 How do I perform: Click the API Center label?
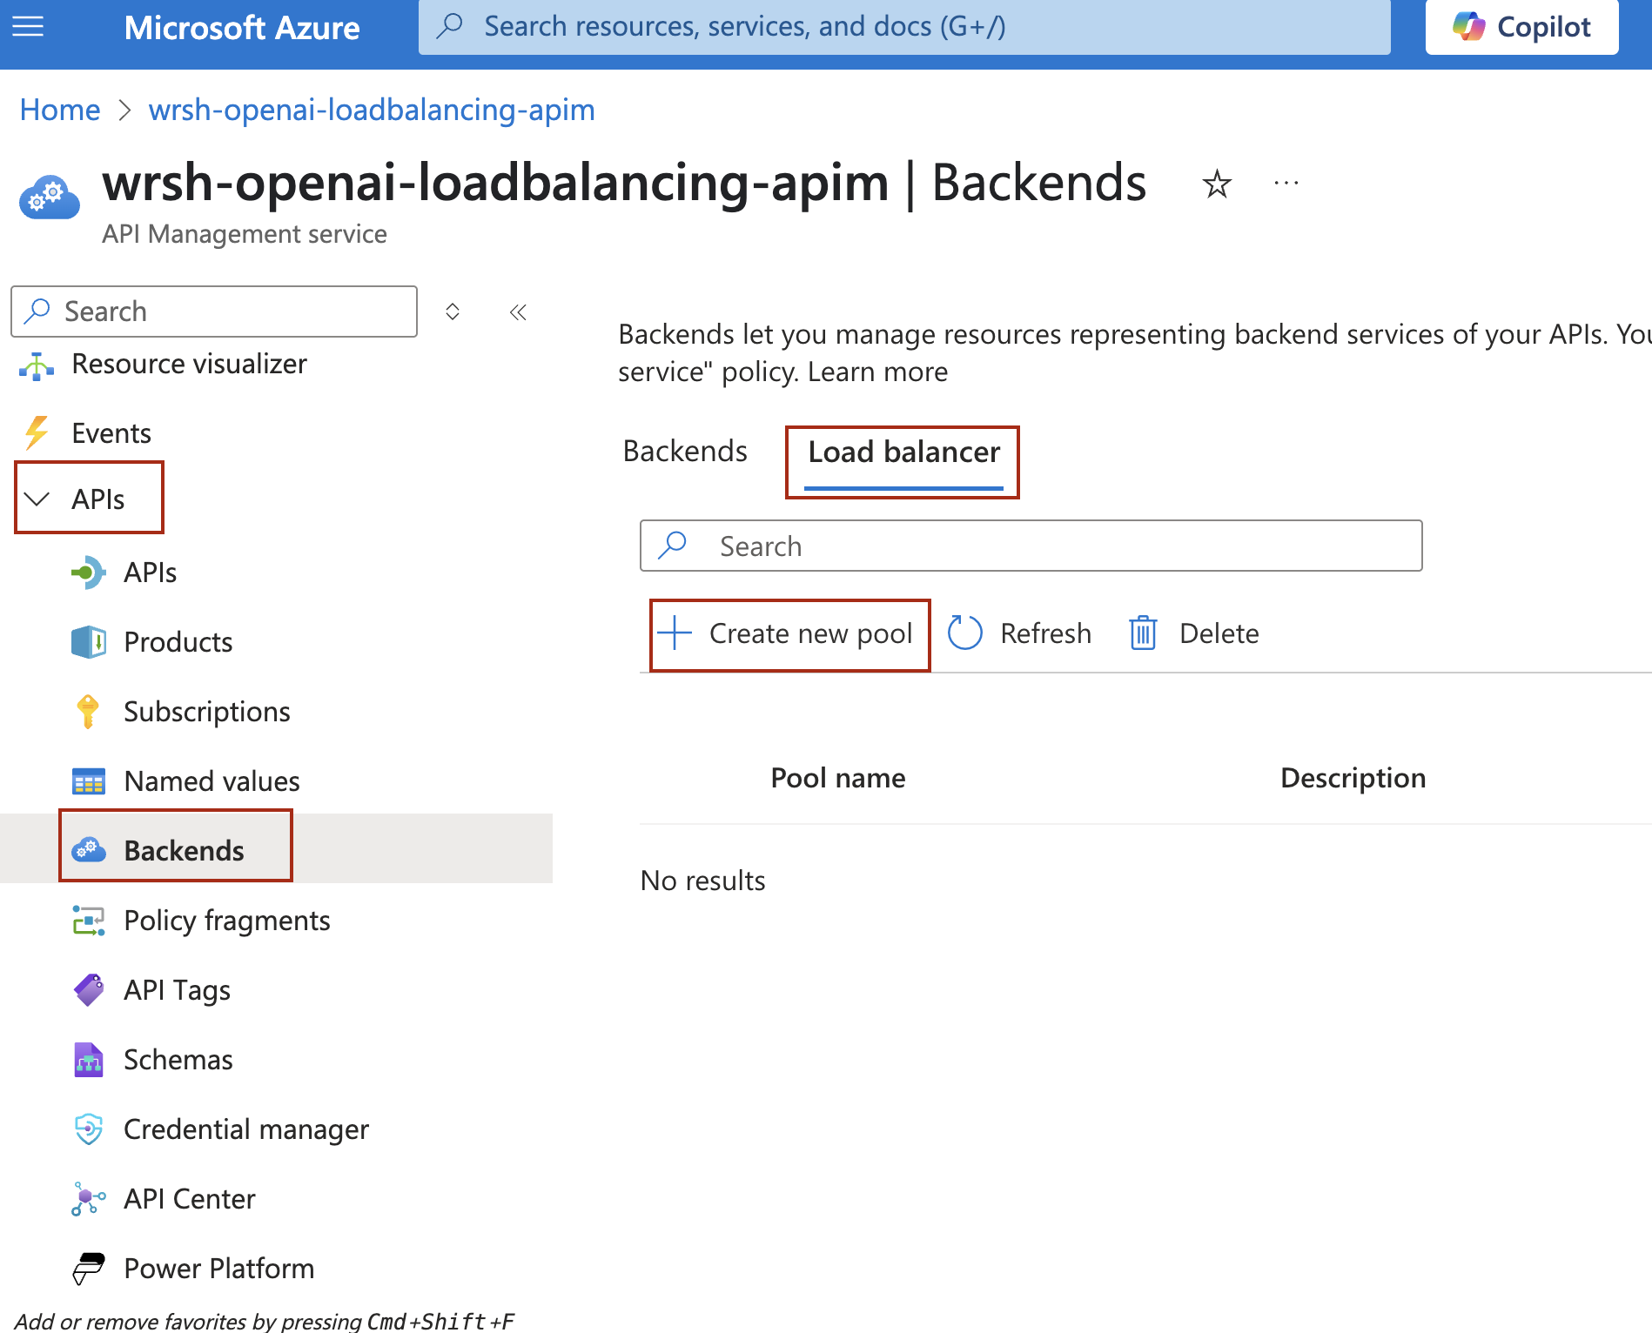tap(190, 1199)
